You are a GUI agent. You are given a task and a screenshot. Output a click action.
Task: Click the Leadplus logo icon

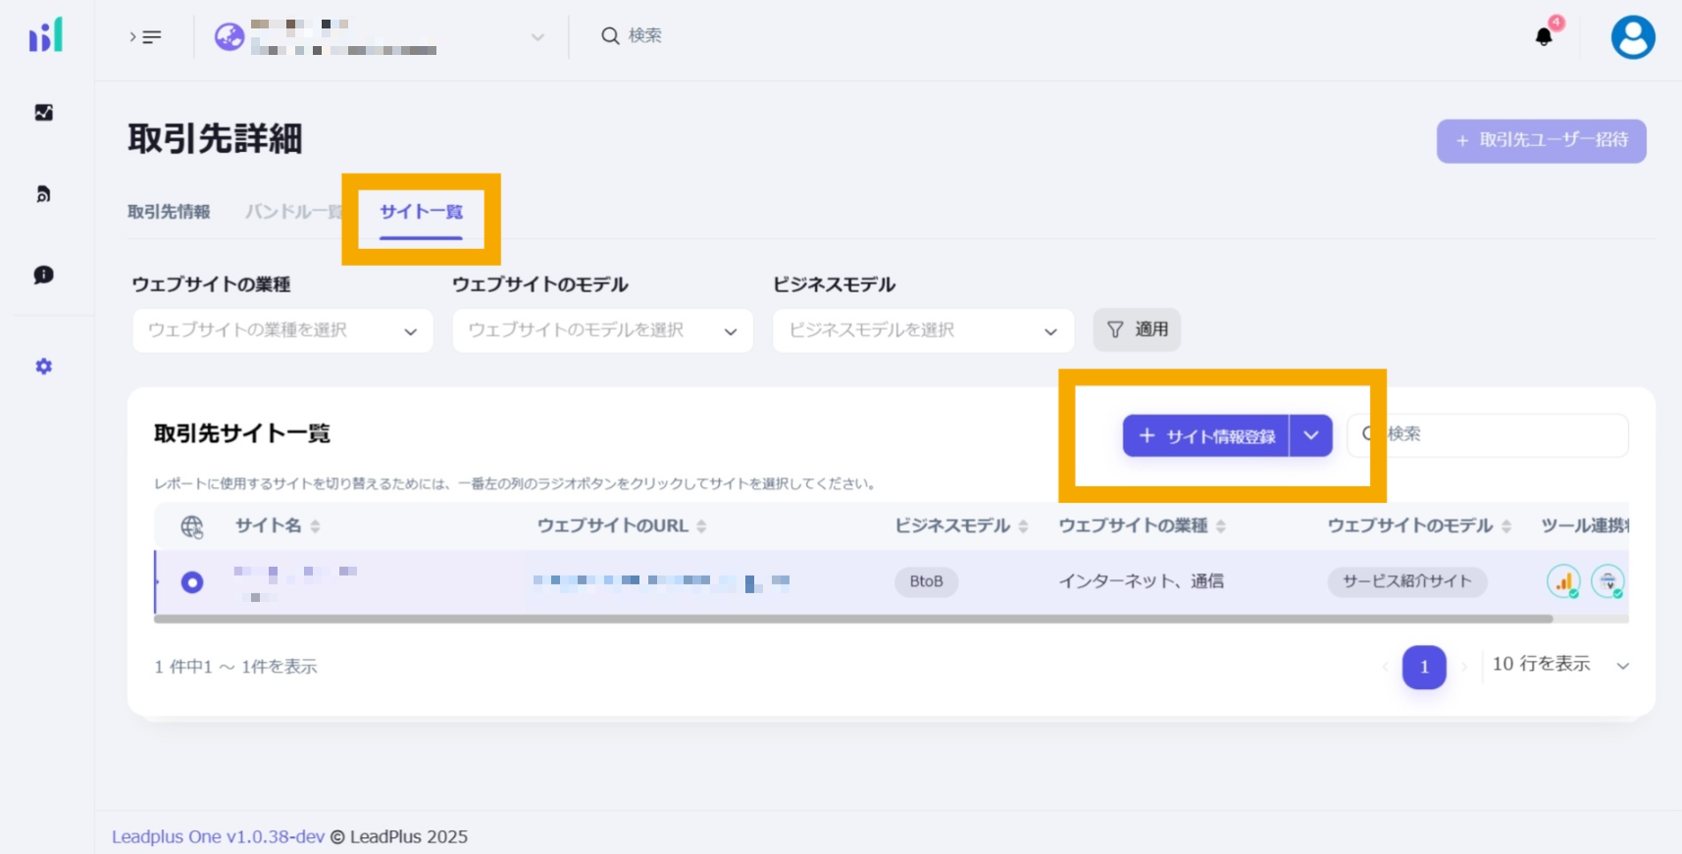point(45,35)
